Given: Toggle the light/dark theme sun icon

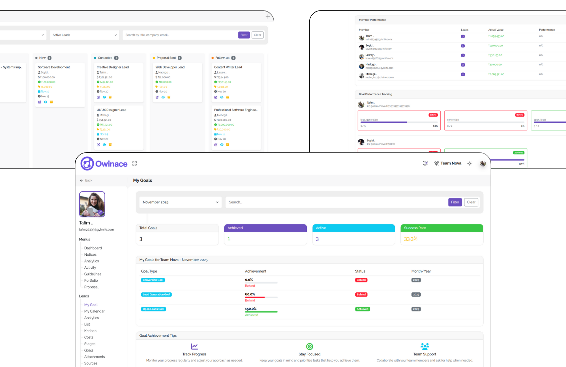Looking at the screenshot, I should tap(469, 163).
